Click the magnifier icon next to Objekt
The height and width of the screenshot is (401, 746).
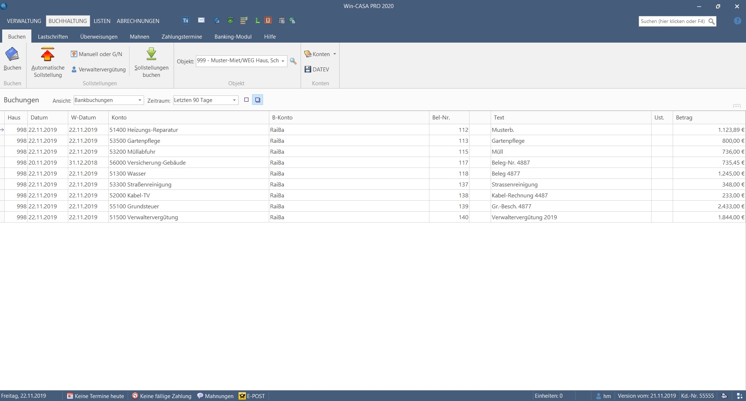tap(293, 61)
